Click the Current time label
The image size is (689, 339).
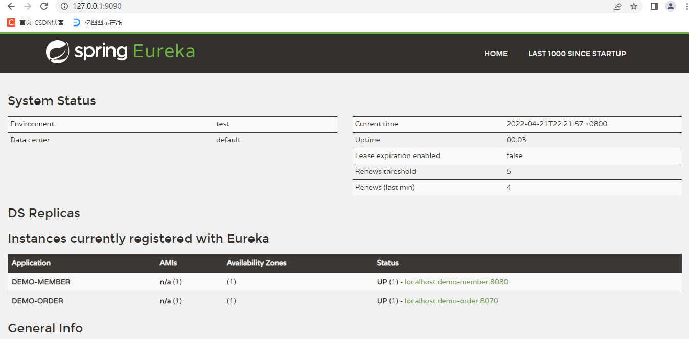[x=376, y=124]
